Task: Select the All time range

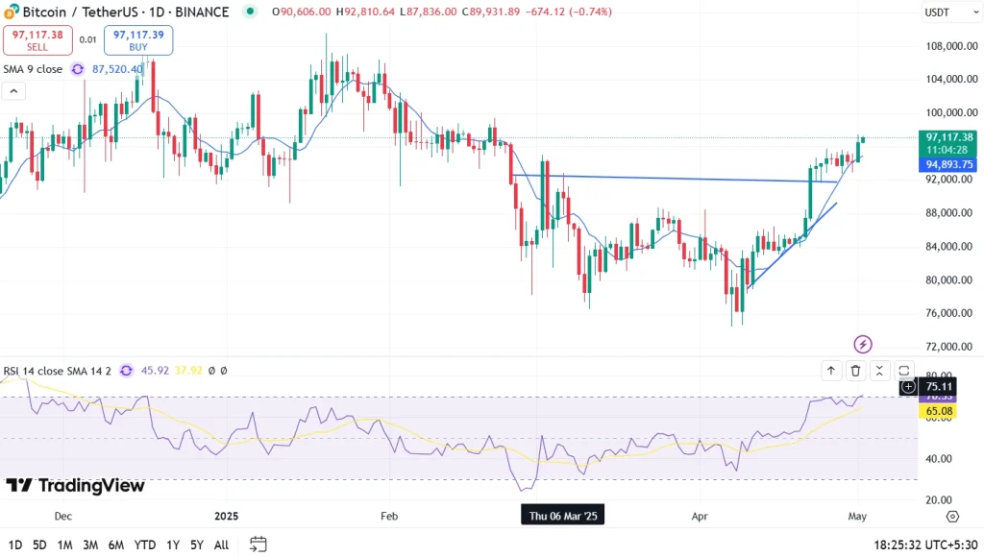Action: 221,545
